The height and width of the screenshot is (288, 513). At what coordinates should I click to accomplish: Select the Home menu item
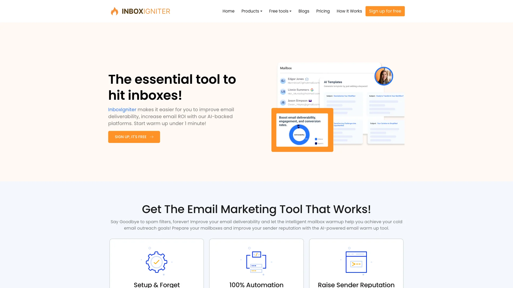[229, 11]
